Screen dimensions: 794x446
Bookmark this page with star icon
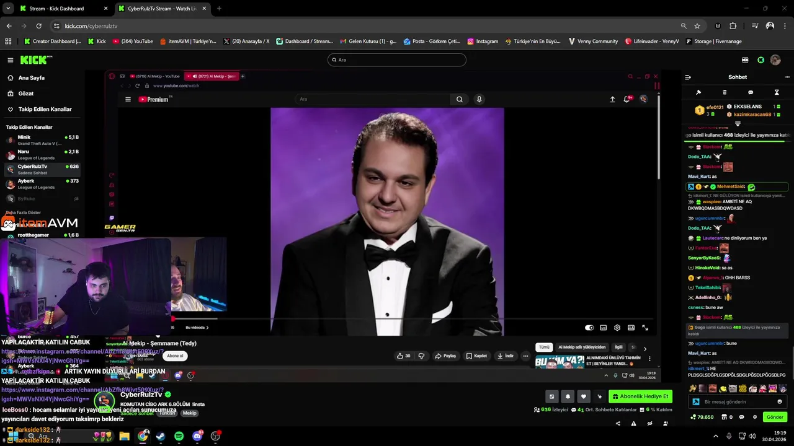coord(697,26)
